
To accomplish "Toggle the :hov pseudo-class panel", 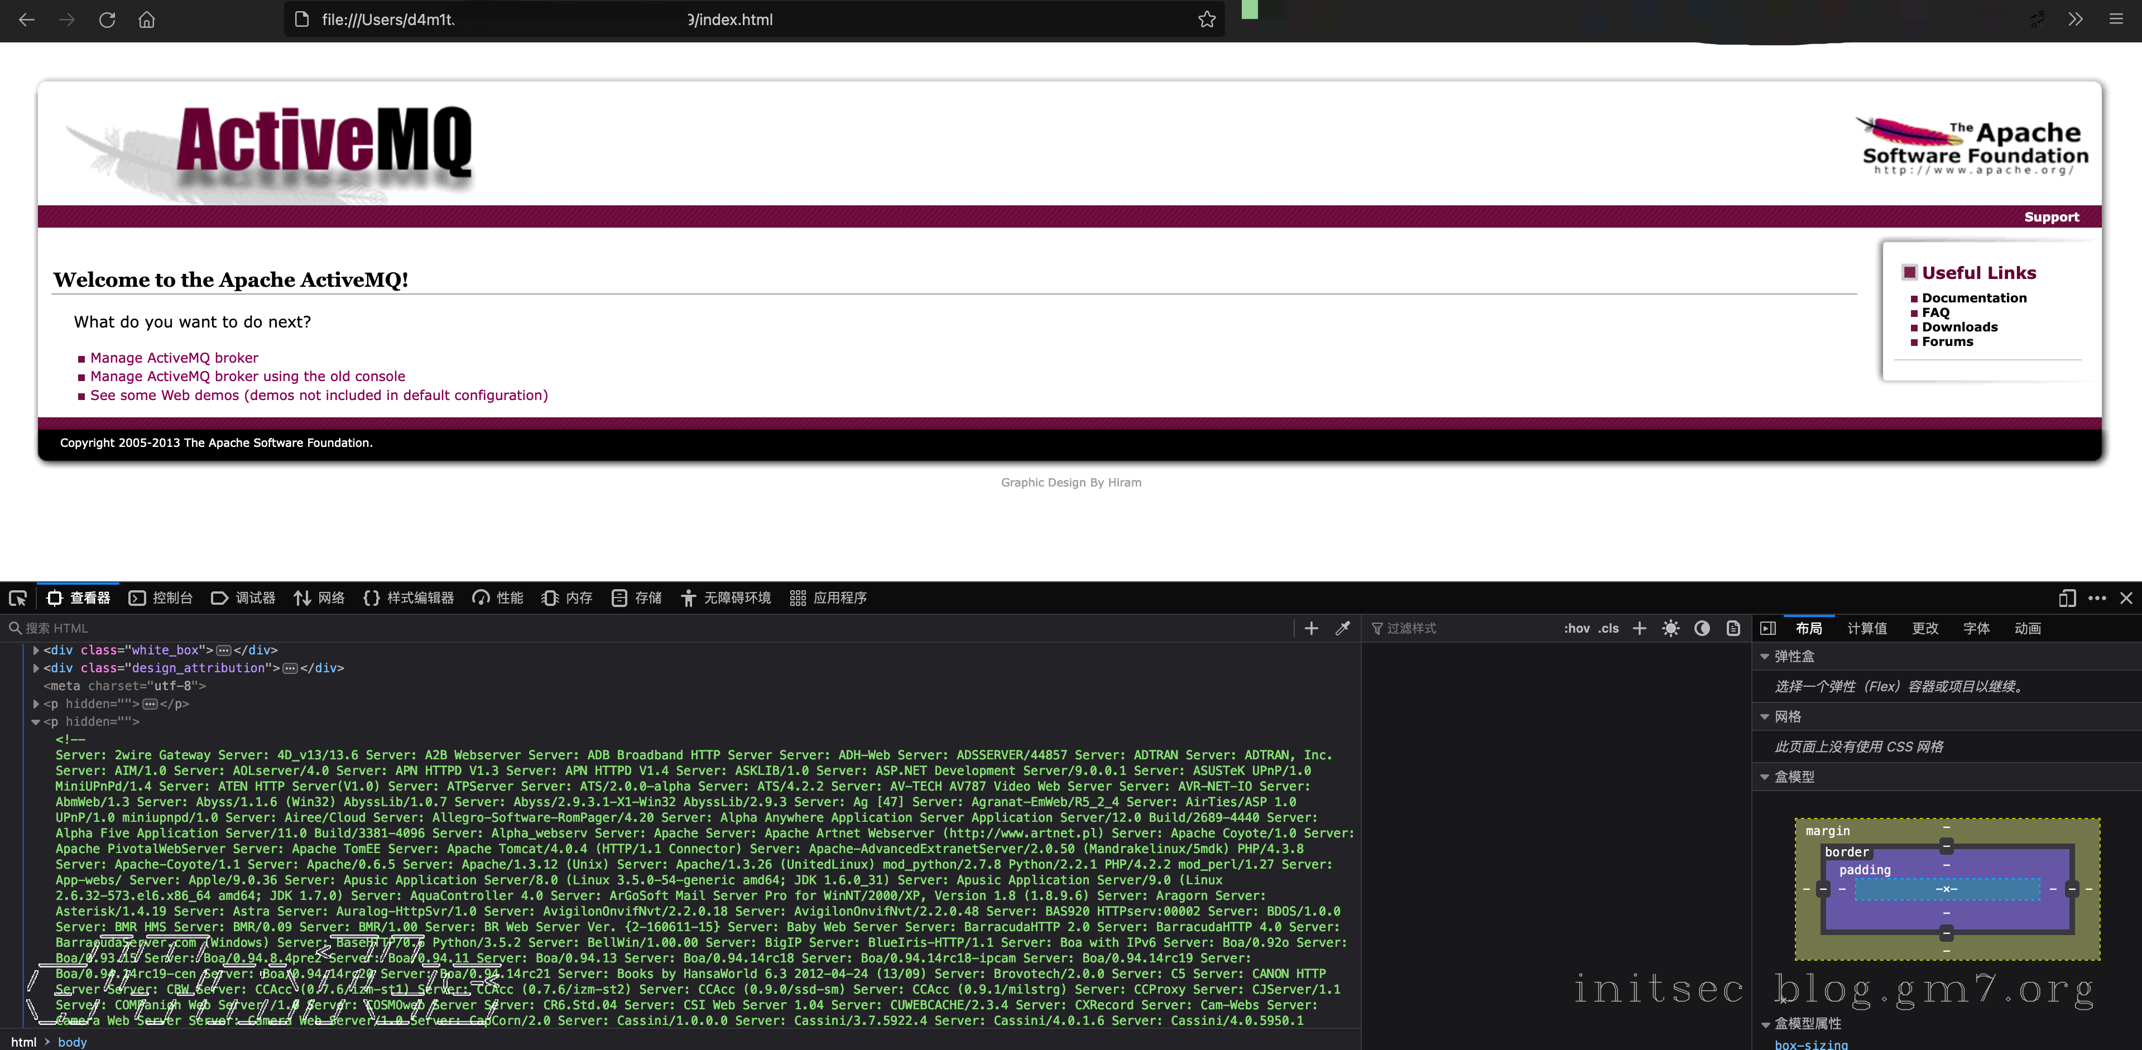I will pyautogui.click(x=1577, y=629).
